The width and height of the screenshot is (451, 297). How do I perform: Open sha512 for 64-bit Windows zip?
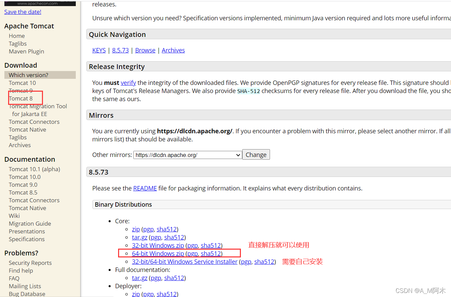pos(211,254)
